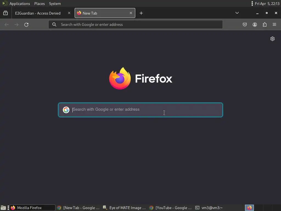Open the Save to Pocket icon
Screen dimensions: 281x211
tap(245, 24)
